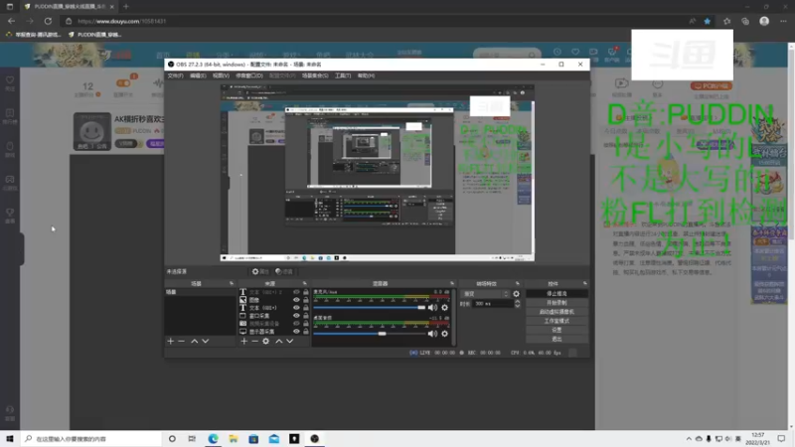Image resolution: width=795 pixels, height=447 pixels.
Task: Remove the selected source with minus icon
Action: [x=254, y=341]
